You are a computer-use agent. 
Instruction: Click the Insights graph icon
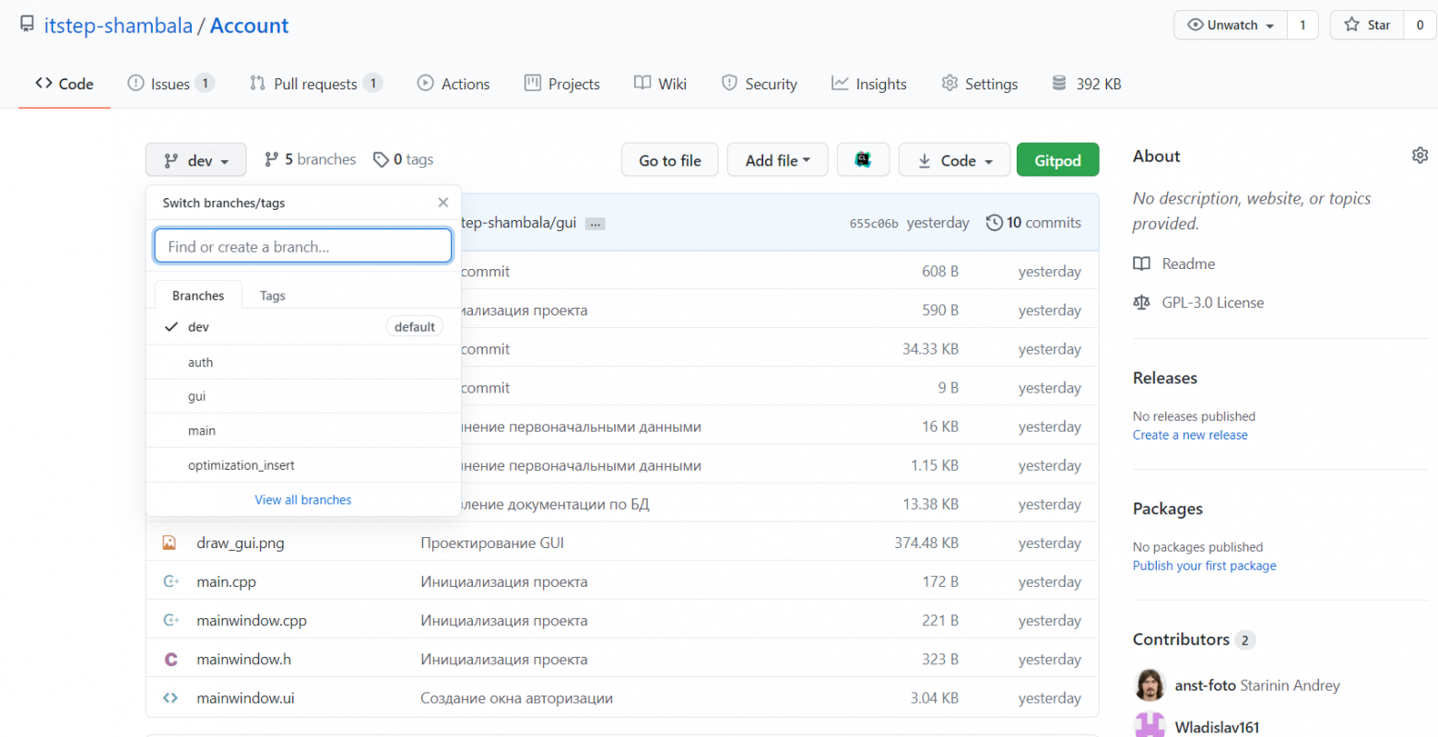841,83
